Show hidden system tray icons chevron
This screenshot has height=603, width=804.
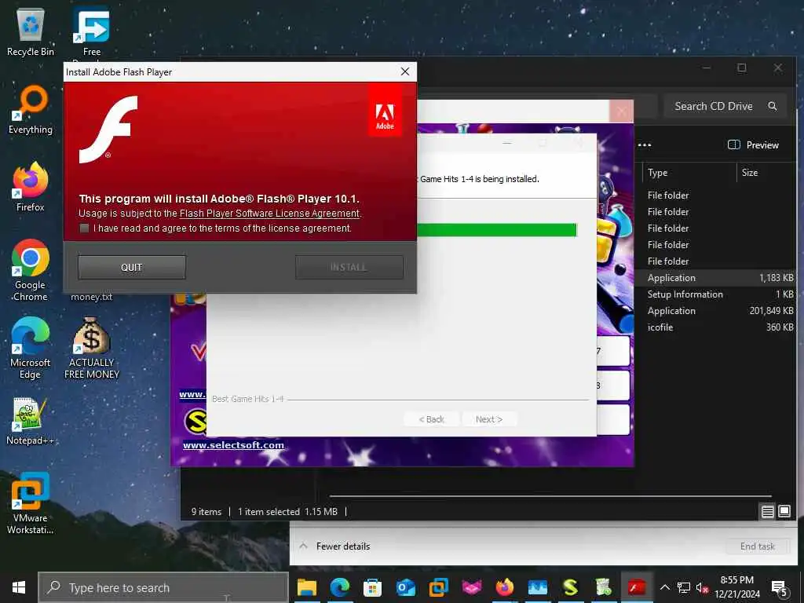pyautogui.click(x=664, y=587)
